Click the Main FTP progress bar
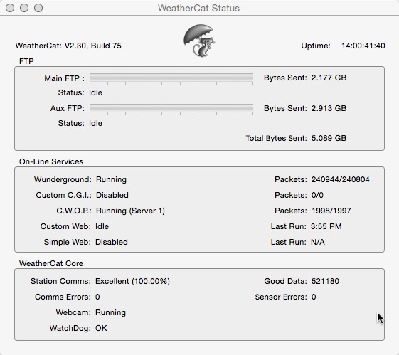Viewport: 399px width, 355px height. tap(171, 78)
